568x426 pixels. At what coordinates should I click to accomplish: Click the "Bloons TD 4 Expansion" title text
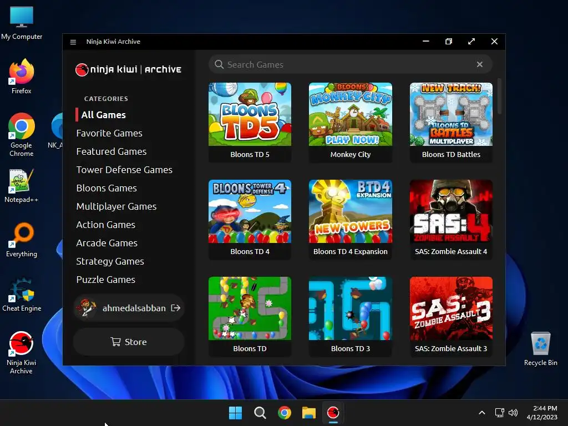(351, 251)
